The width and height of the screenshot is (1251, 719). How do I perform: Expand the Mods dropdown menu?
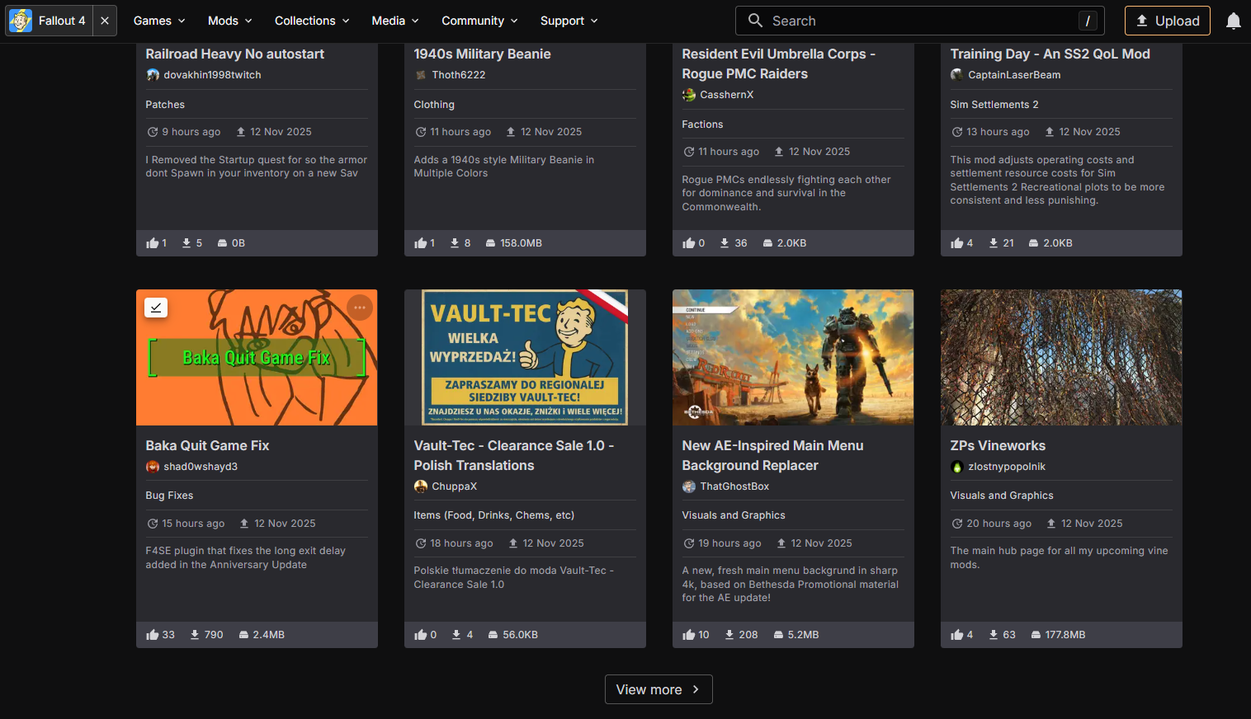point(230,21)
